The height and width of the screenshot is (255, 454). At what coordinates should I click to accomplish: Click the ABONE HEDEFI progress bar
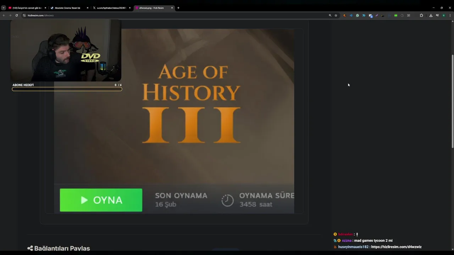coord(67,89)
